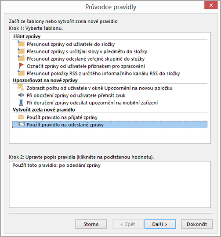Image resolution: width=221 pixels, height=237 pixels.
Task: Click inside the rule description box
Action: pyautogui.click(x=110, y=184)
